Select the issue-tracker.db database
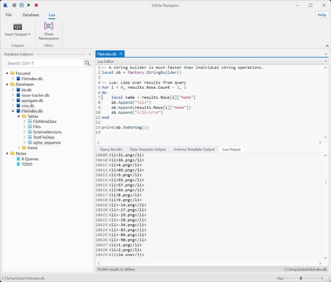Viewport: 331px width, 282px height. pyautogui.click(x=35, y=95)
